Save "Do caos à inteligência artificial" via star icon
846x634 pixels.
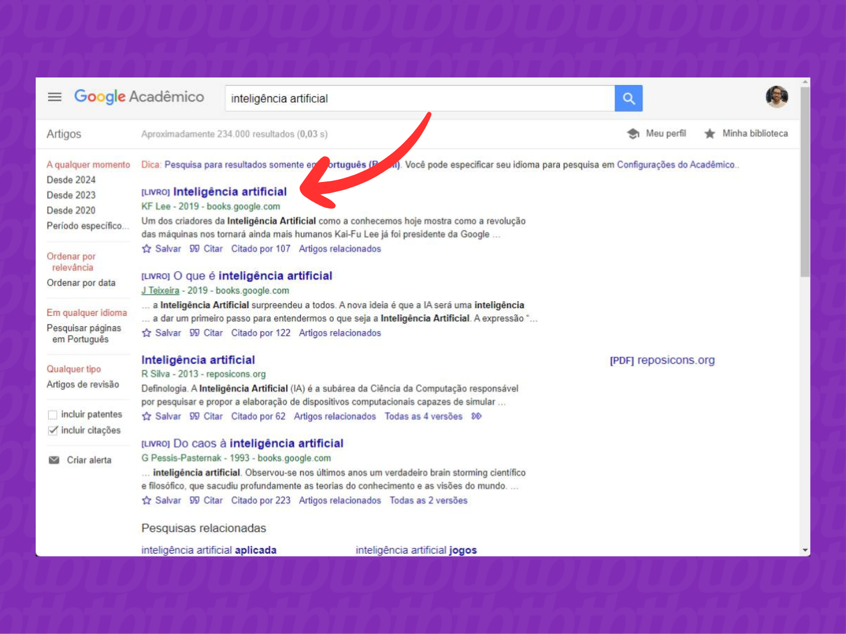(146, 500)
